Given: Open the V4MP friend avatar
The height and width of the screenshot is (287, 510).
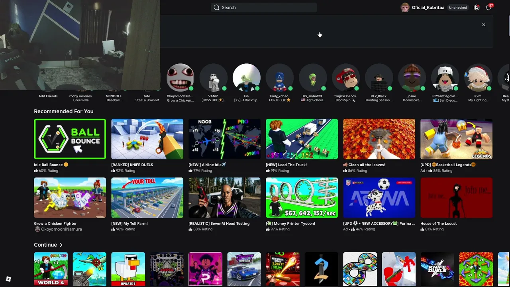Looking at the screenshot, I should coord(213,78).
